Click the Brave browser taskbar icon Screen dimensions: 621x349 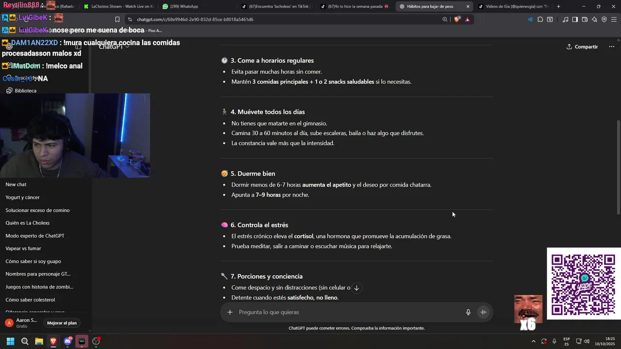(53, 341)
